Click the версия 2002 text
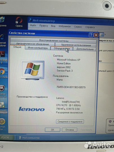This screenshot has width=114, height=152. [x=64, y=67]
